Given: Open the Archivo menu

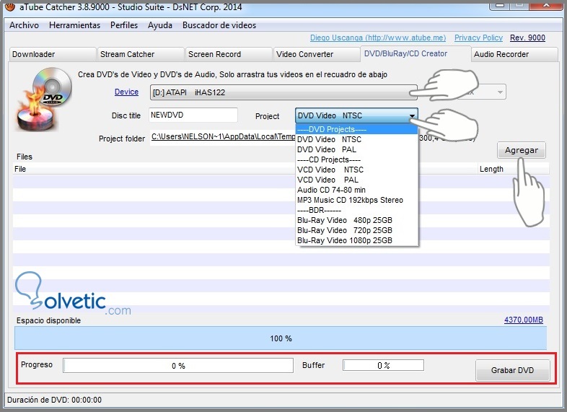Looking at the screenshot, I should pyautogui.click(x=24, y=25).
